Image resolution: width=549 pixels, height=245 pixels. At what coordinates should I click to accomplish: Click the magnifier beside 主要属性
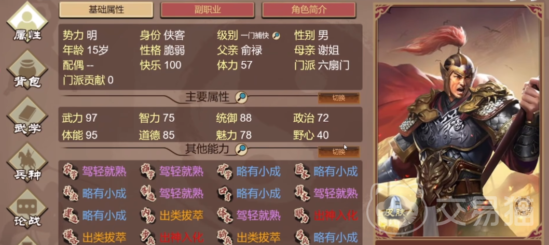(x=241, y=98)
